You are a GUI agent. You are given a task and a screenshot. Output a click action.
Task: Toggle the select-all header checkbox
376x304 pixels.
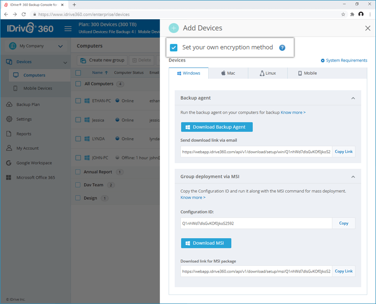tap(78, 73)
